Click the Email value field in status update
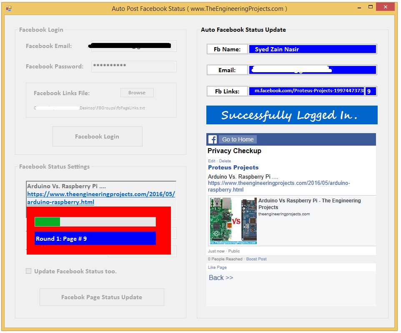The height and width of the screenshot is (333, 401). coord(313,70)
